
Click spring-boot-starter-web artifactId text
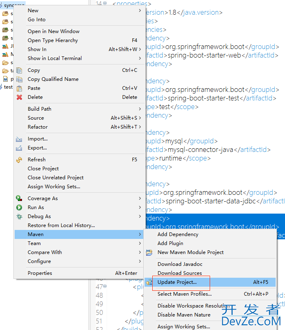204,56
